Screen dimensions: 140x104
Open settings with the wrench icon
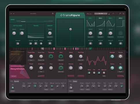pyautogui.click(x=120, y=14)
